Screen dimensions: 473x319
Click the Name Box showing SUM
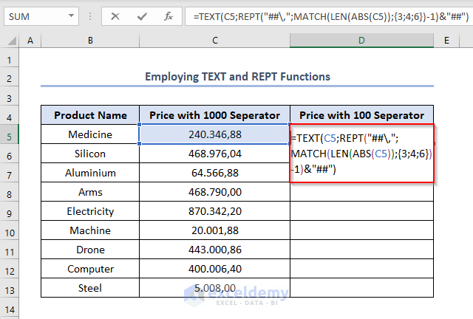37,16
